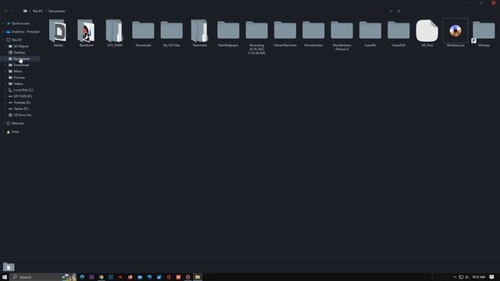Expand the Local Disk (C:) tree node

[5, 90]
